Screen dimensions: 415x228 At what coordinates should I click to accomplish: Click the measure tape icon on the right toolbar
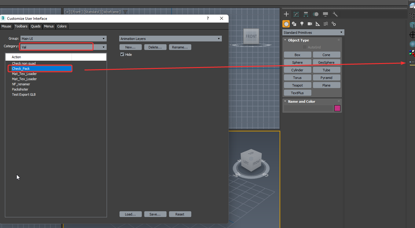coord(412,62)
